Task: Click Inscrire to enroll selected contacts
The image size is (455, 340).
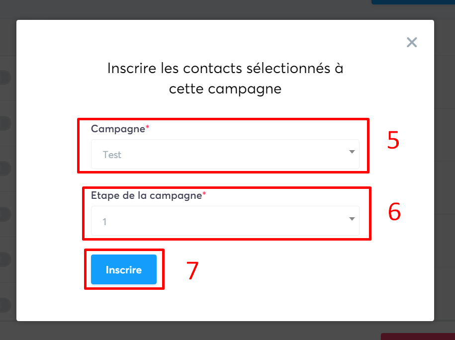Action: click(124, 269)
